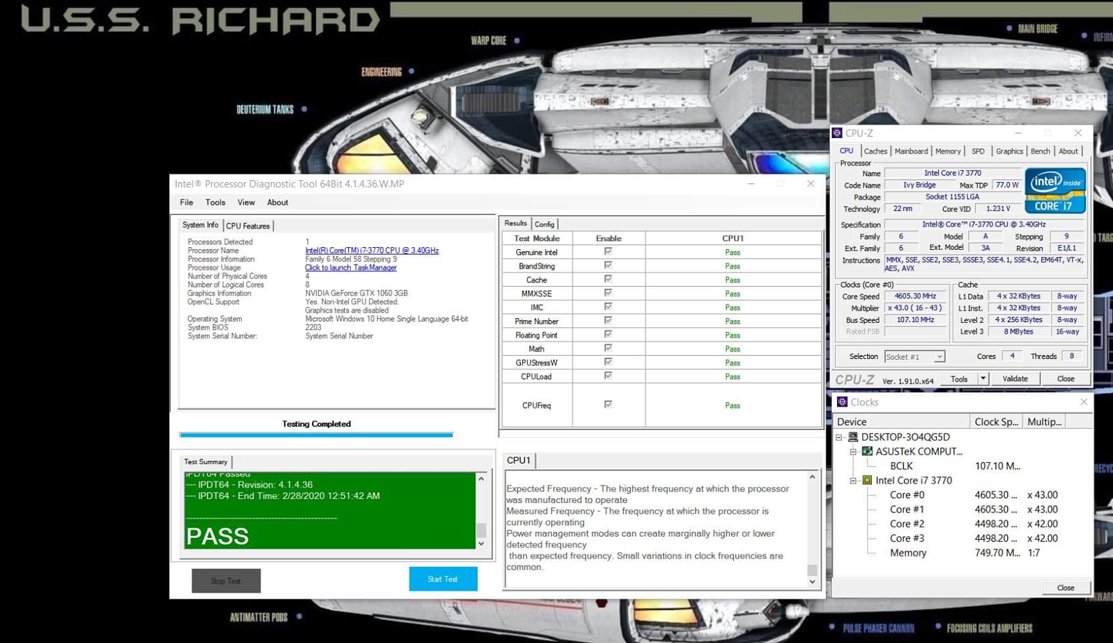Uncheck the Cache test module
The image size is (1113, 643).
tap(607, 279)
